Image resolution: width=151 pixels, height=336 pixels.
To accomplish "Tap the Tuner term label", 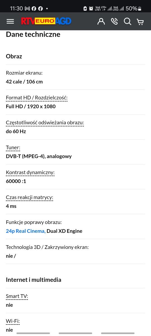I will tap(13, 148).
